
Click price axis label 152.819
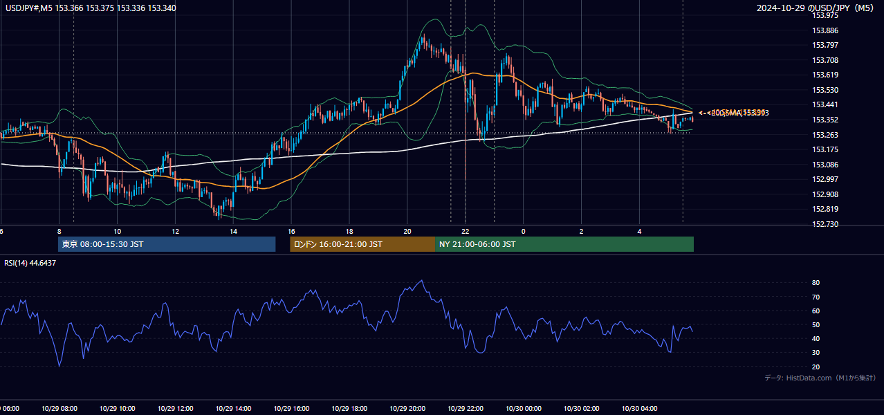(x=825, y=209)
